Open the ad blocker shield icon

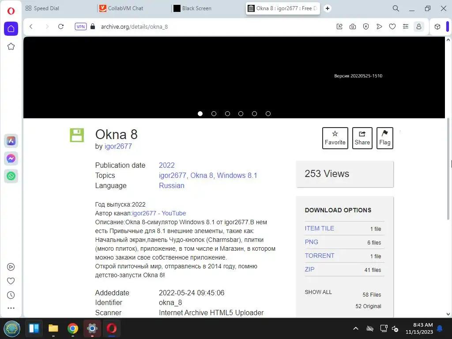tap(366, 26)
